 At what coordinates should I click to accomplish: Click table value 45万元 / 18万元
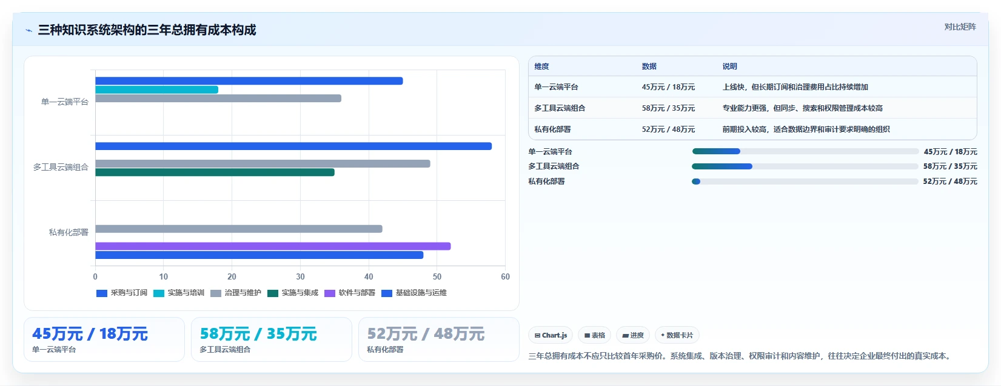[x=668, y=87]
